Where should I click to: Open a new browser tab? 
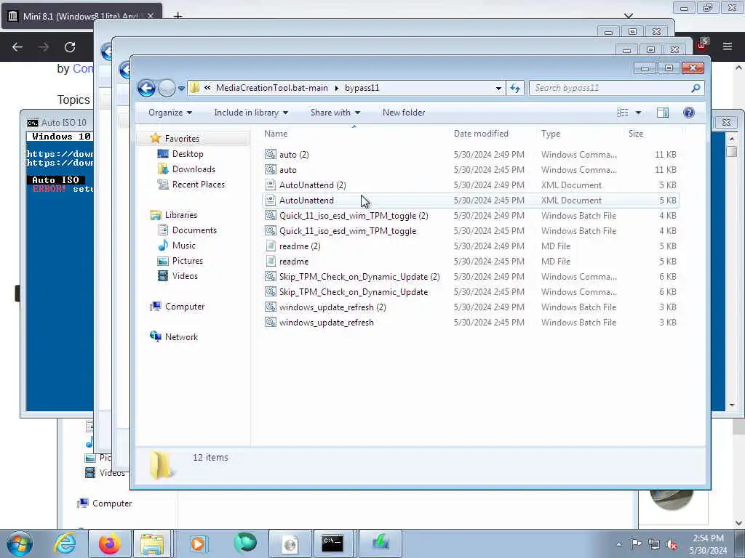(x=178, y=16)
